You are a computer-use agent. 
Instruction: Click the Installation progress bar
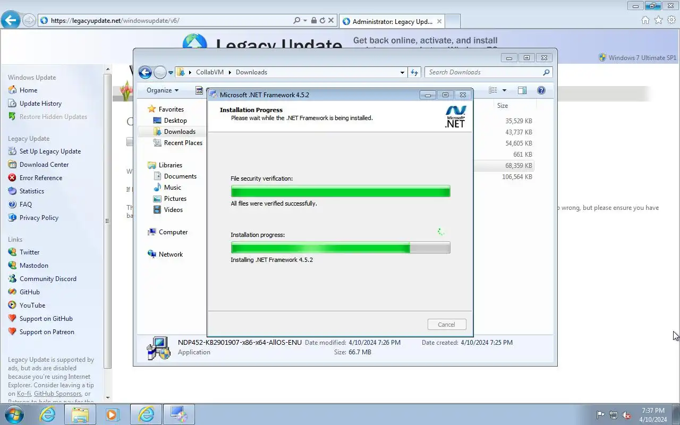[341, 248]
